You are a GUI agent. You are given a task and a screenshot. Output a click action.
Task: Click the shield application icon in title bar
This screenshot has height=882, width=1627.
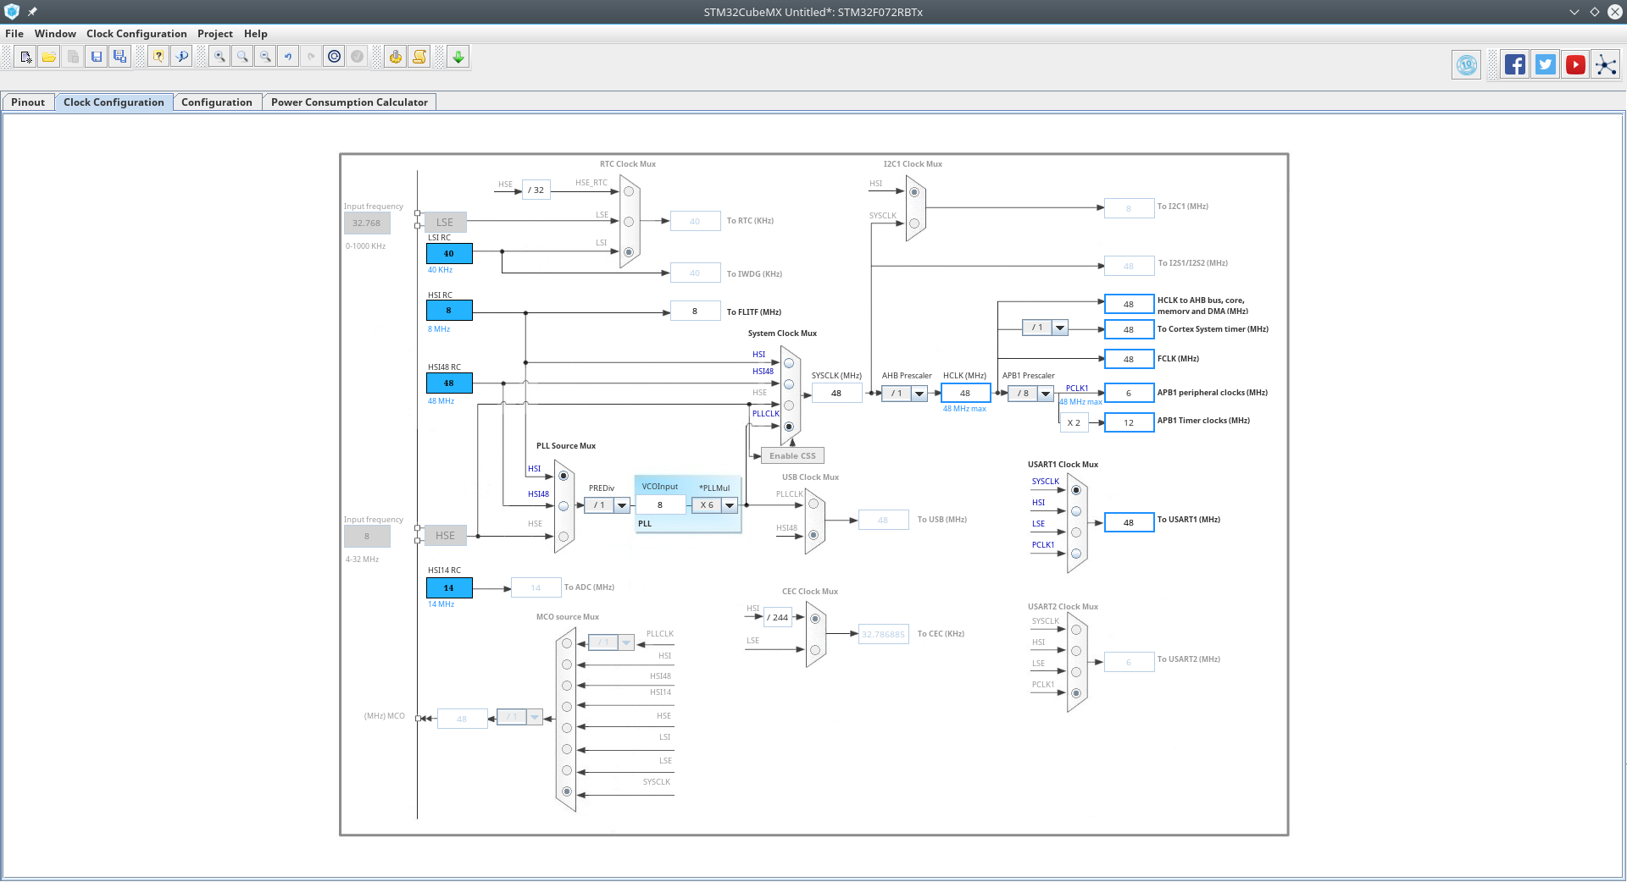point(12,12)
